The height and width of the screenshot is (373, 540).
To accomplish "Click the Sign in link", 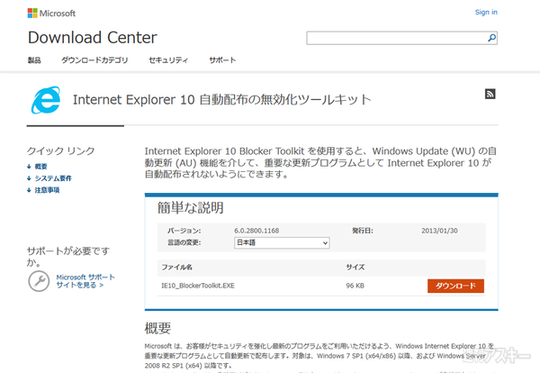I will (x=486, y=12).
